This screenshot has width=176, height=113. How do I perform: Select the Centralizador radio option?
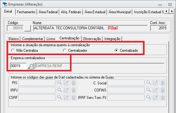coord(75,50)
